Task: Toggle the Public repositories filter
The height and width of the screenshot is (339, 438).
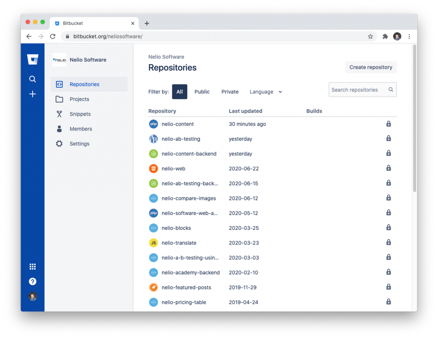Action: point(201,92)
